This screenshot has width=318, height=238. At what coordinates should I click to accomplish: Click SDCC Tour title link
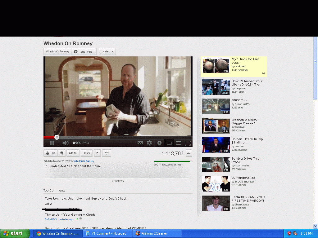pos(239,100)
